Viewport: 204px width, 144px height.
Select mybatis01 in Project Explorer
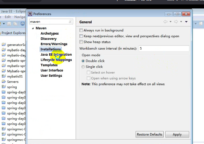15,76
